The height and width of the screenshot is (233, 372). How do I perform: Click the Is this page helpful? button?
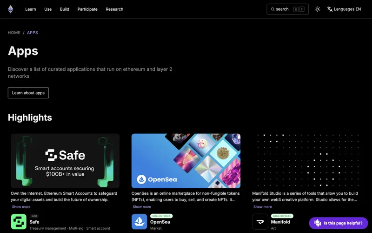coord(339,223)
